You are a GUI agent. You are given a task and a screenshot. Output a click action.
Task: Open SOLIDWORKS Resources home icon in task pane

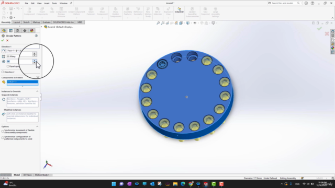(x=333, y=31)
